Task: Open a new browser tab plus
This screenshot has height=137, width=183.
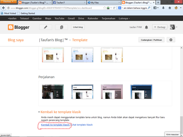Action: click(158, 2)
